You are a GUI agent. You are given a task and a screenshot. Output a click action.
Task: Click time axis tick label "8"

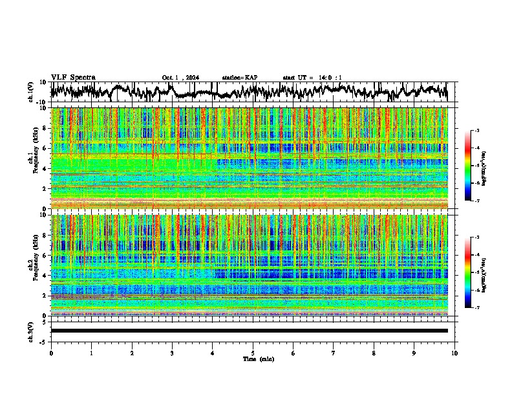(x=374, y=353)
